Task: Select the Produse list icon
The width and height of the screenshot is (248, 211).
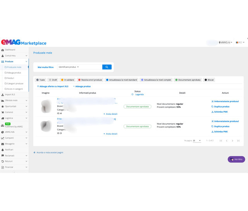Action: point(3,62)
